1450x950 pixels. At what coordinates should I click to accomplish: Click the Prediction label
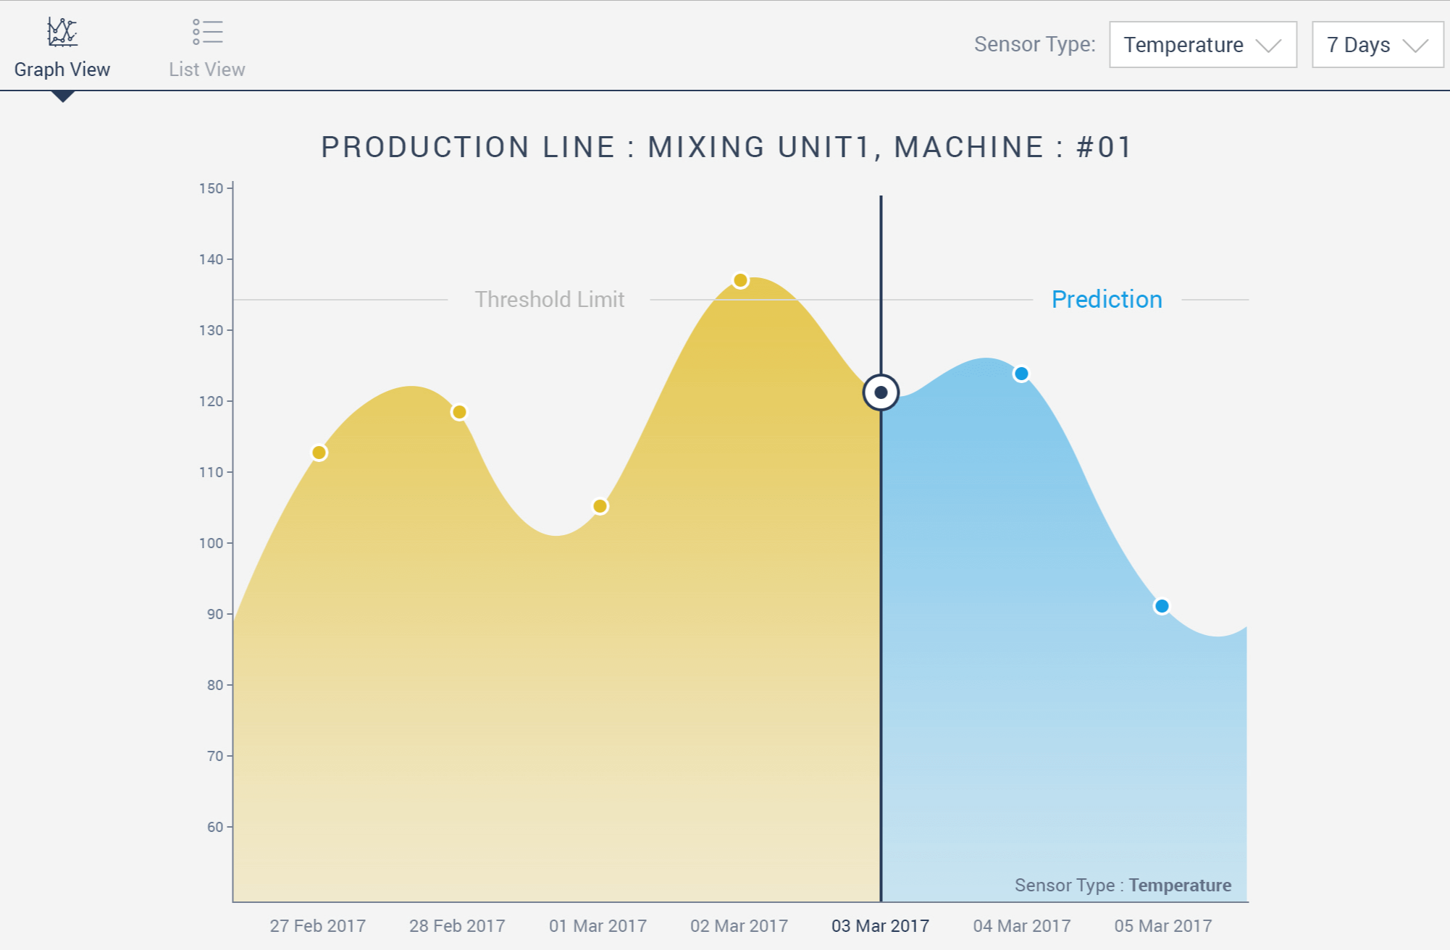coord(1107,299)
